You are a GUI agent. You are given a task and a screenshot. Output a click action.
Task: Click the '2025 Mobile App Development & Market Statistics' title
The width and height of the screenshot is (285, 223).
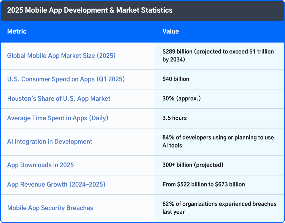(x=90, y=10)
